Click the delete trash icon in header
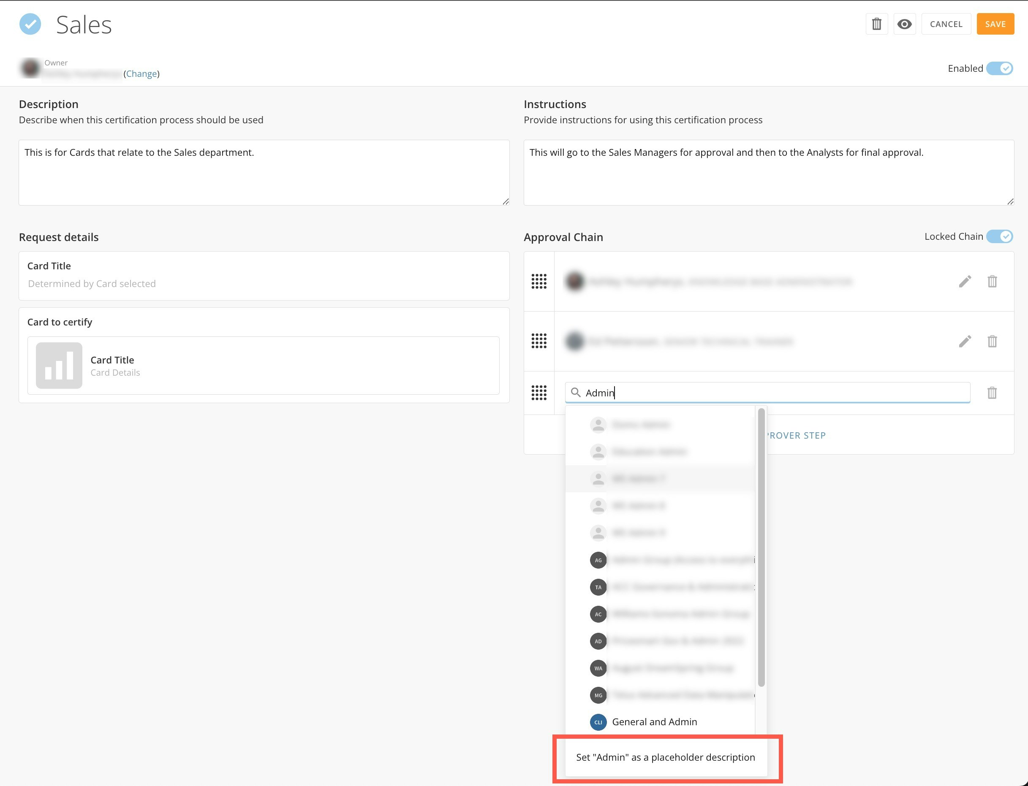Image resolution: width=1028 pixels, height=786 pixels. coord(876,24)
